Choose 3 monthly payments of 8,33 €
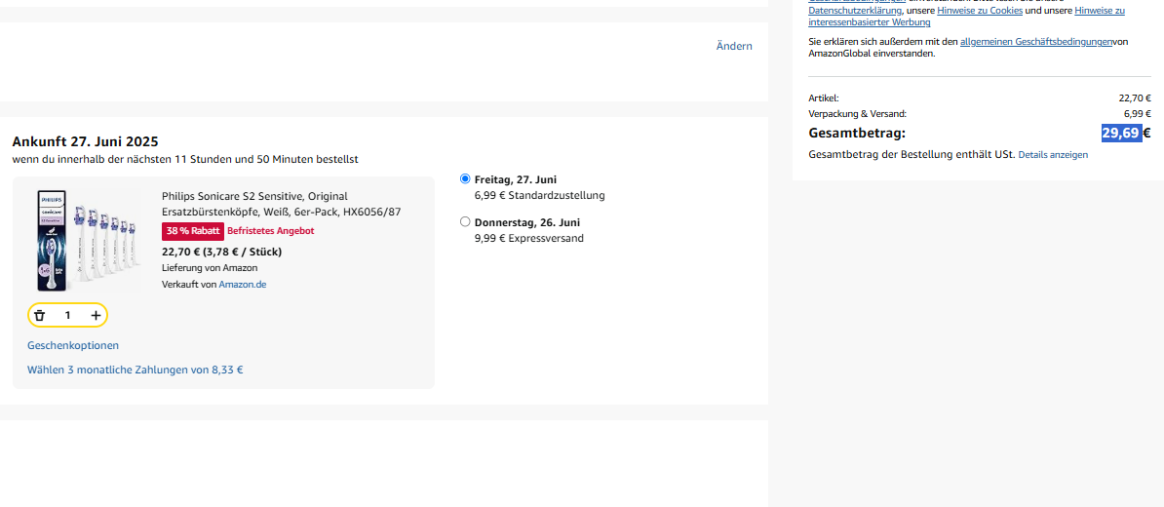 (135, 370)
